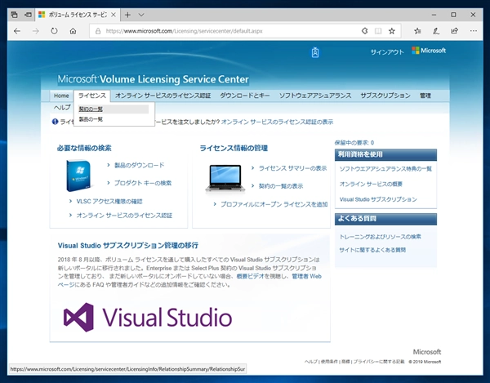
Task: Click footer プライバシーに関する記載 link
Action: 378,362
